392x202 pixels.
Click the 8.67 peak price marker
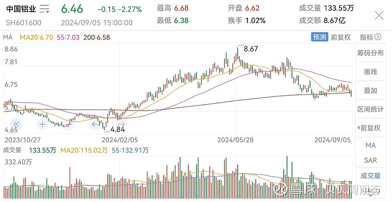(x=251, y=49)
